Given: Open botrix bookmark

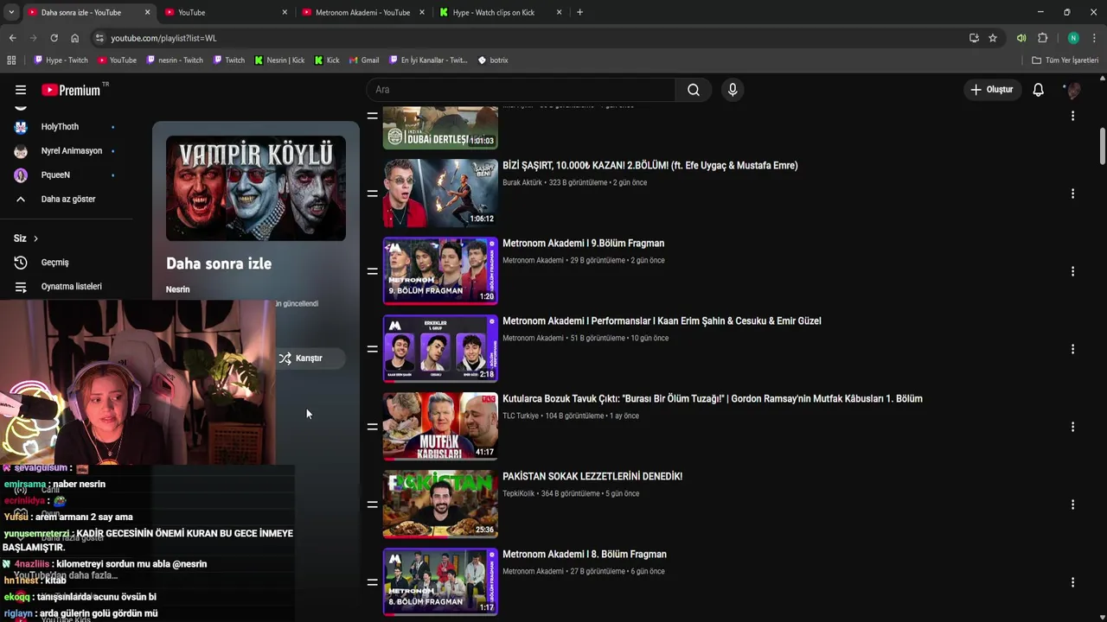Looking at the screenshot, I should 493,60.
